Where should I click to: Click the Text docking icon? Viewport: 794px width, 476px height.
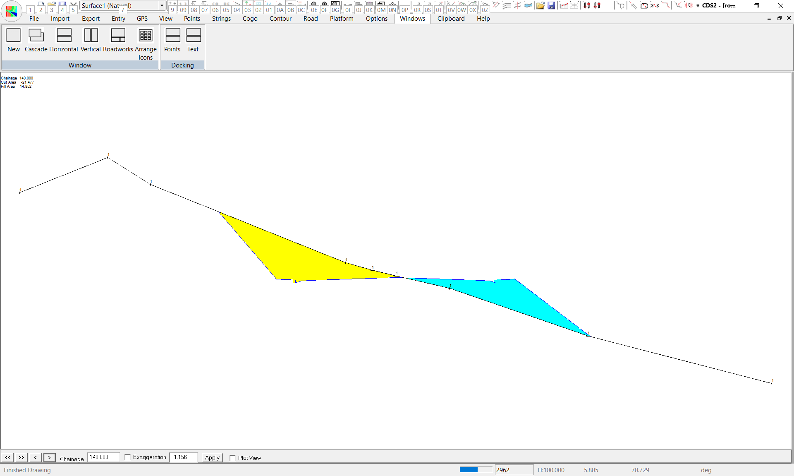click(x=193, y=36)
